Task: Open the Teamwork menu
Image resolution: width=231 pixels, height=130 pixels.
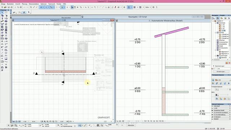Action: coord(52,4)
